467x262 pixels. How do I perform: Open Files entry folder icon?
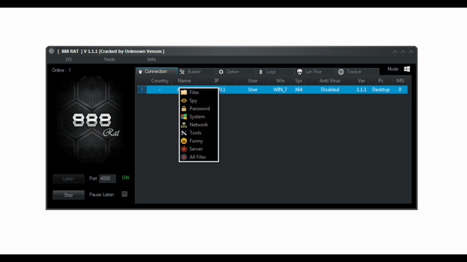coord(184,92)
